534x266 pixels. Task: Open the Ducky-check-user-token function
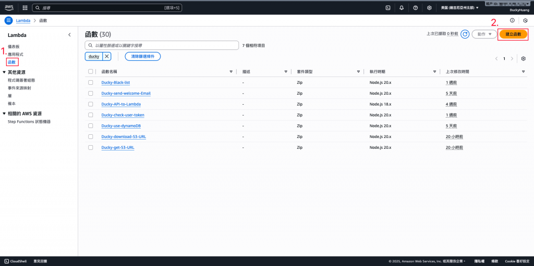pos(123,115)
